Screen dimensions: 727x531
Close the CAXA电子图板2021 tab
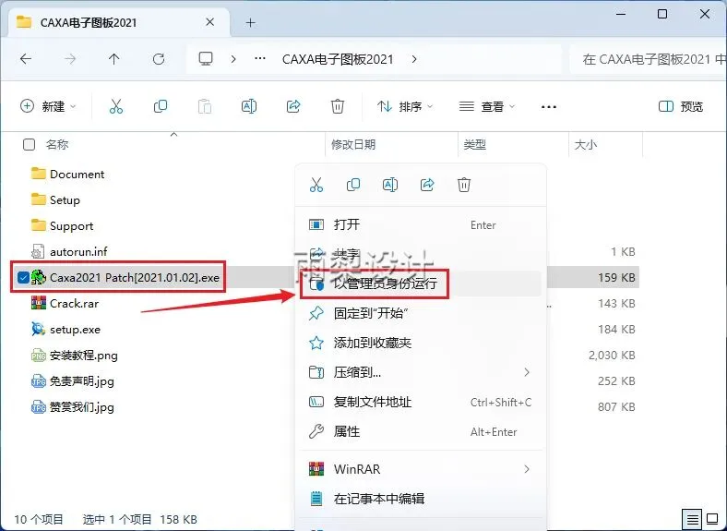(x=210, y=22)
